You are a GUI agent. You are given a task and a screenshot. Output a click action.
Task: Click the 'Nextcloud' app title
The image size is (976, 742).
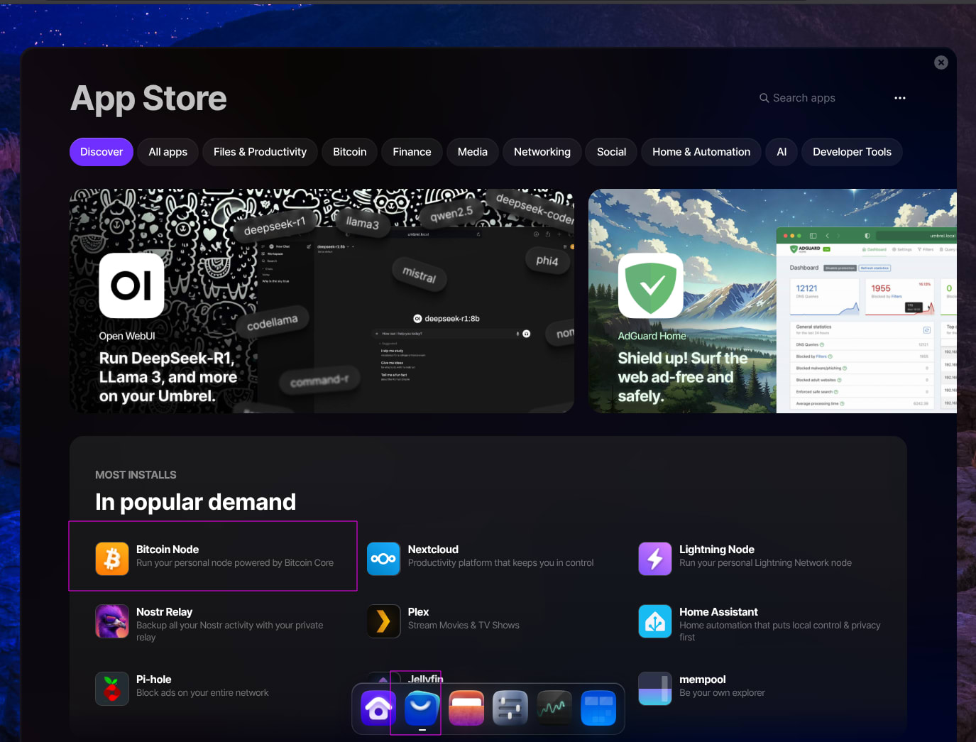[433, 550]
